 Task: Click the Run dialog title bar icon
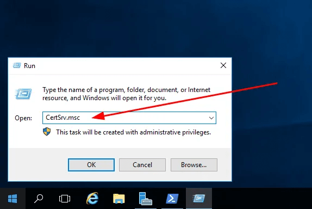(17, 65)
